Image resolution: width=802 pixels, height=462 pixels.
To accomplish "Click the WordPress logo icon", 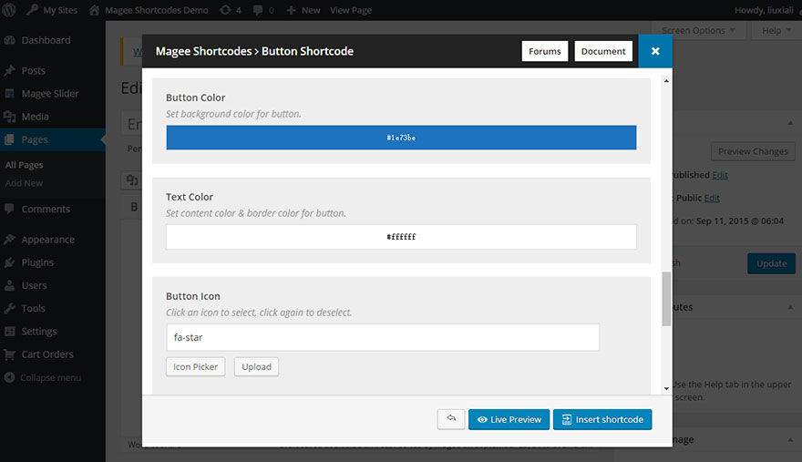I will pos(11,10).
